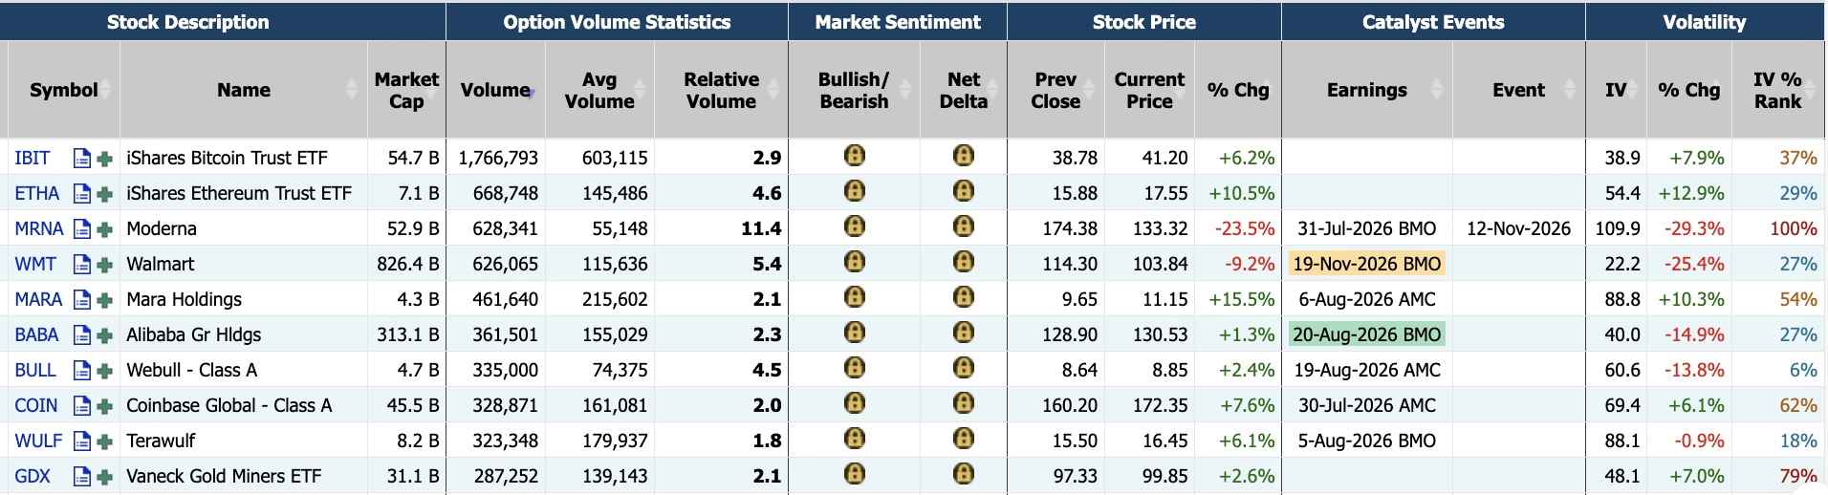Sort by the Earnings column header
This screenshot has width=1828, height=495.
click(1367, 90)
